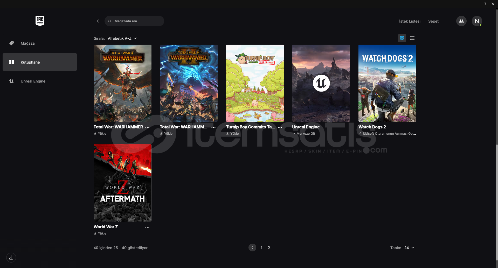Open Total War: WARHAMMER cover art
Screen dimensions: 498x268
coord(122,83)
